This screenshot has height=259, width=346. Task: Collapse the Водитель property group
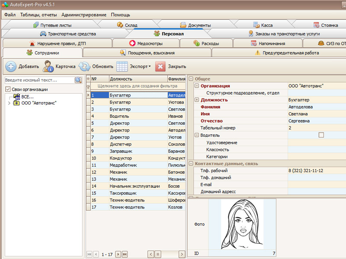point(197,135)
